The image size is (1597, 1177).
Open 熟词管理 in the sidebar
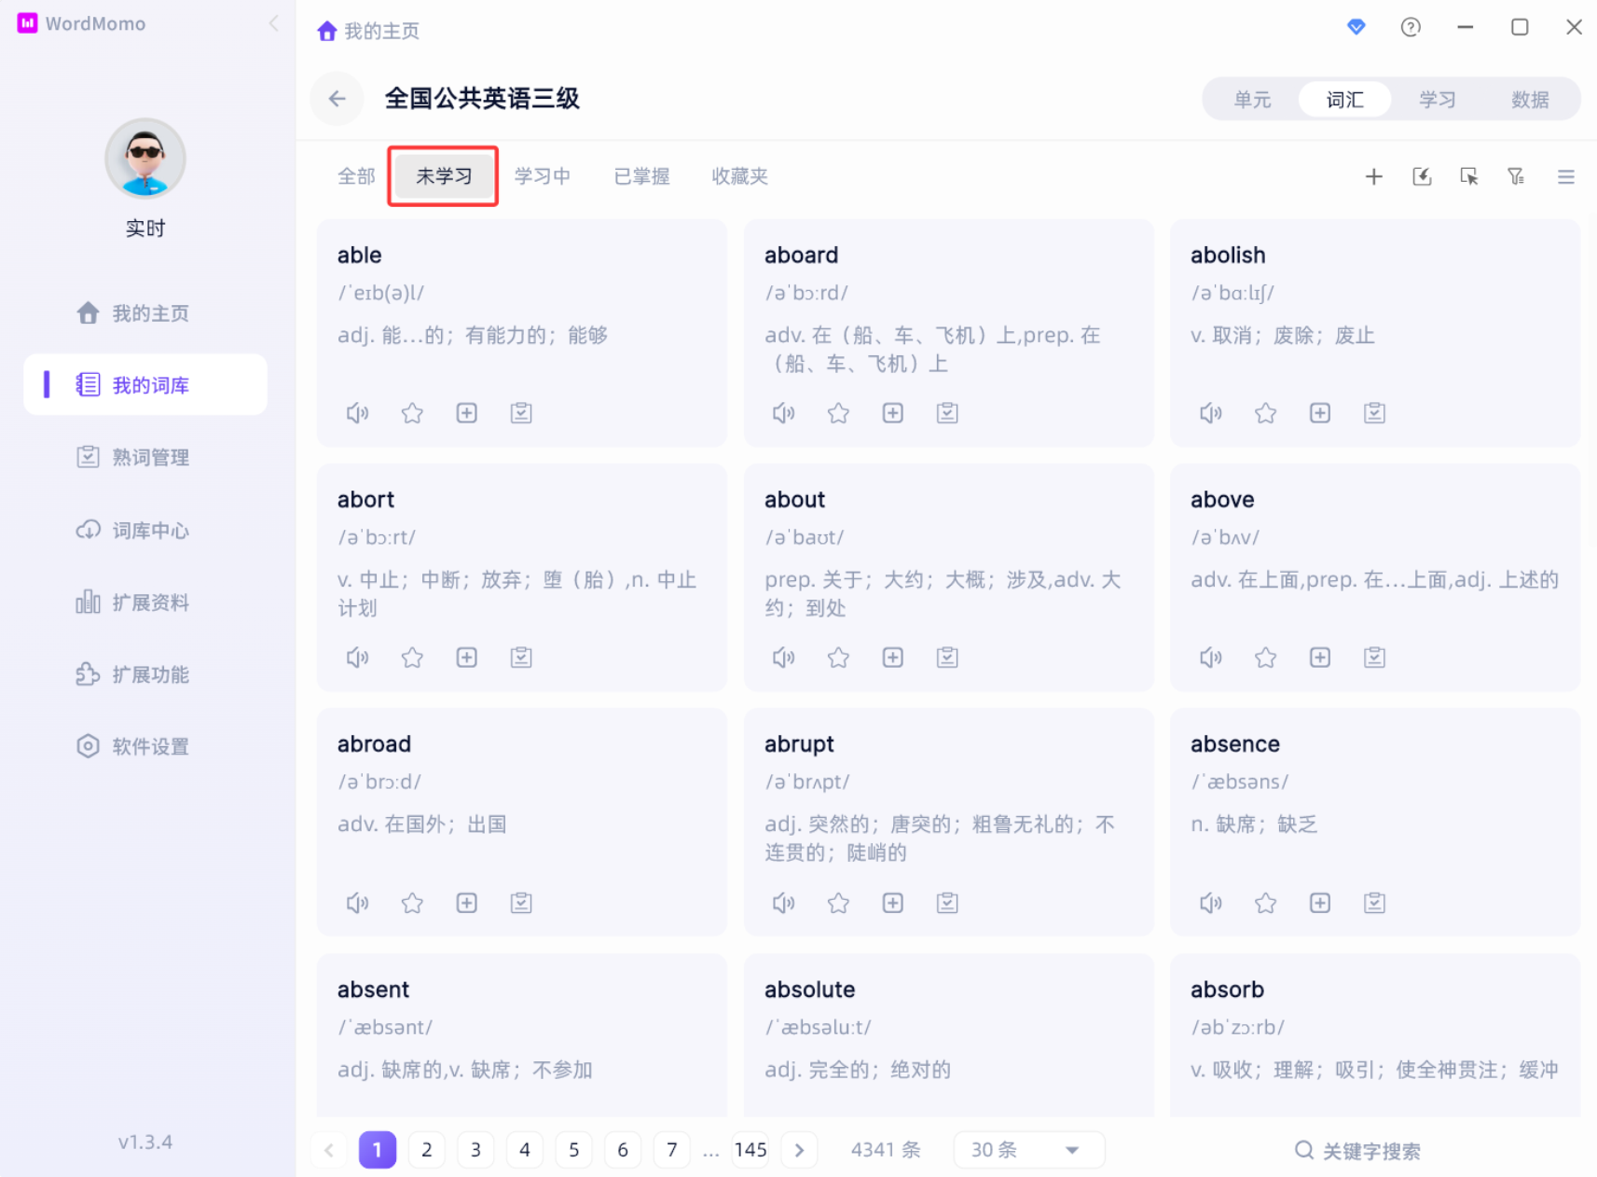(145, 458)
